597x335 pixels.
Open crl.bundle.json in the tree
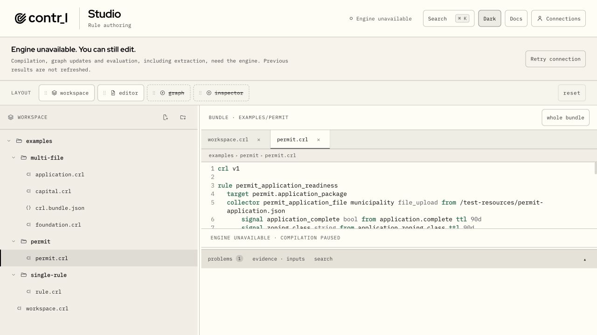click(99, 208)
